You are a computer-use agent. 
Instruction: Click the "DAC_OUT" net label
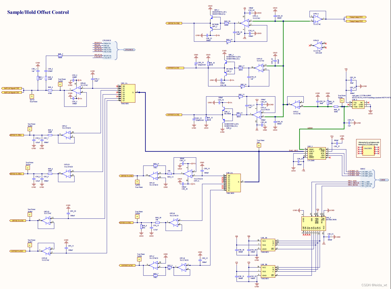click(x=293, y=151)
